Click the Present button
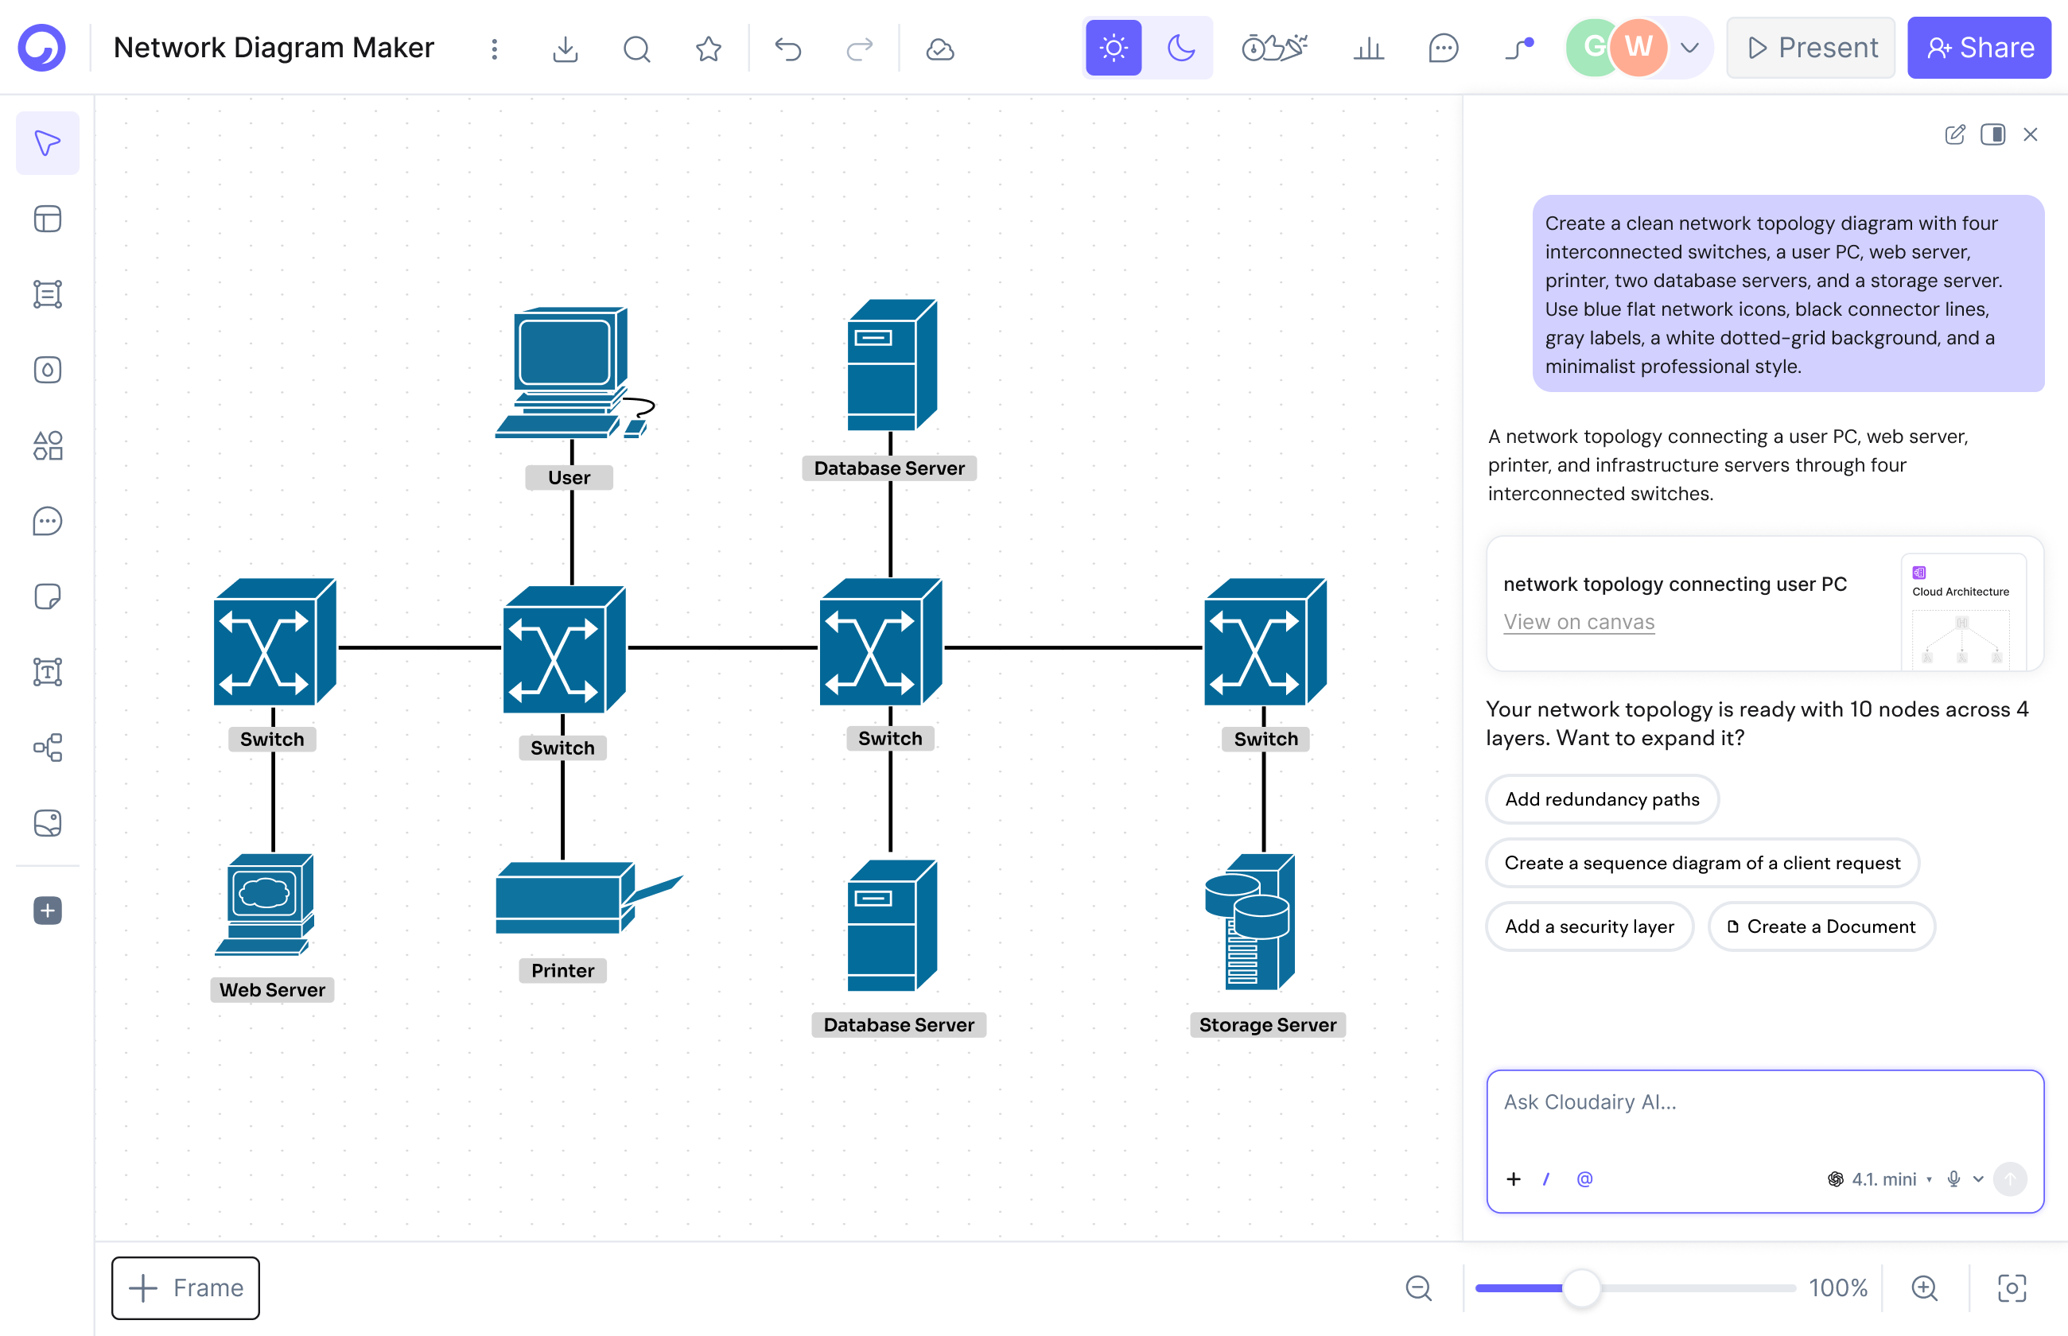 (1811, 48)
